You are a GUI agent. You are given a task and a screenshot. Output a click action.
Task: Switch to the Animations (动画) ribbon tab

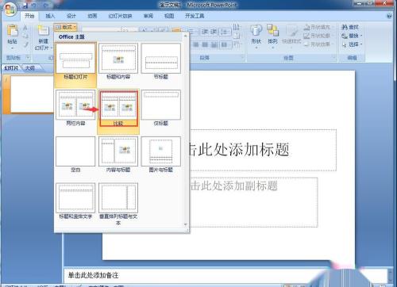coord(92,16)
